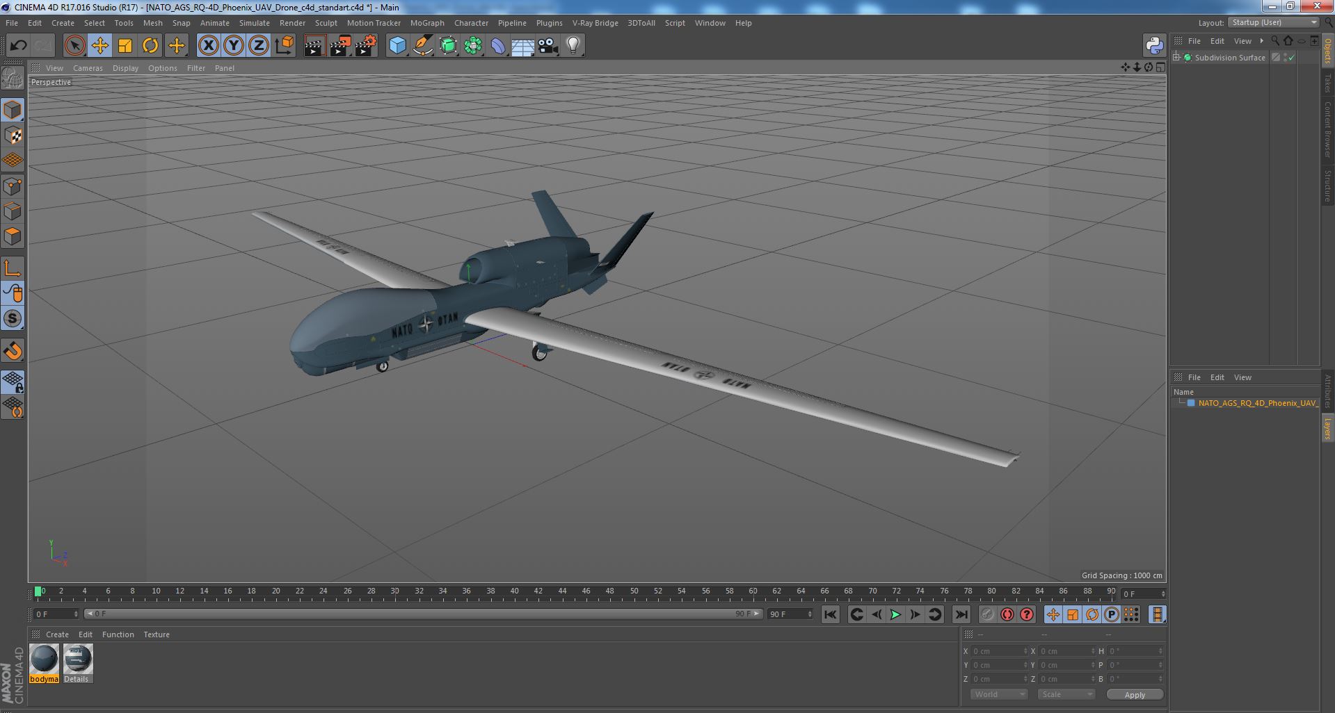Viewport: 1335px width, 713px height.
Task: Switch to Content Browser side tab
Action: tap(1327, 129)
